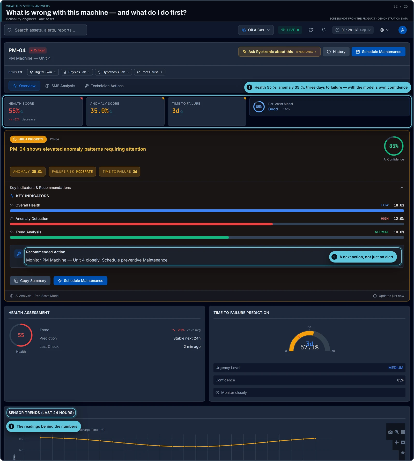Click the Trend Analysis green progress bar
The height and width of the screenshot is (461, 414).
[x=119, y=237]
